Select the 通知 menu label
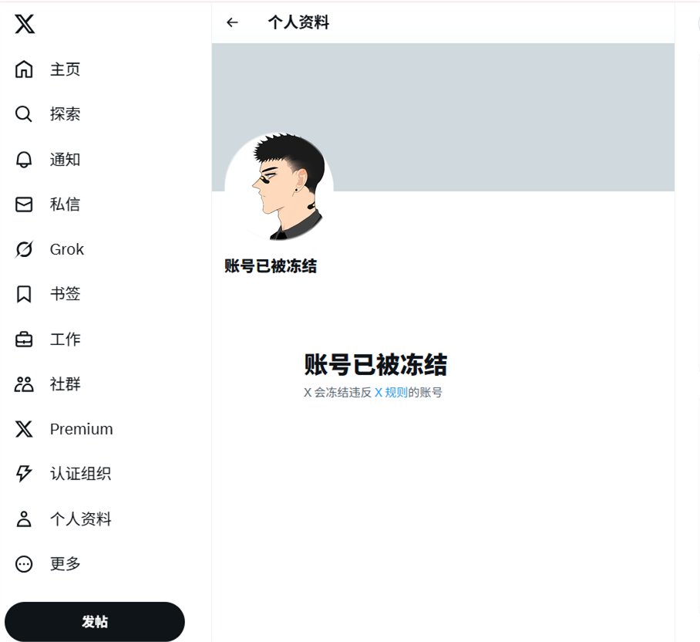This screenshot has width=700, height=642. point(66,160)
